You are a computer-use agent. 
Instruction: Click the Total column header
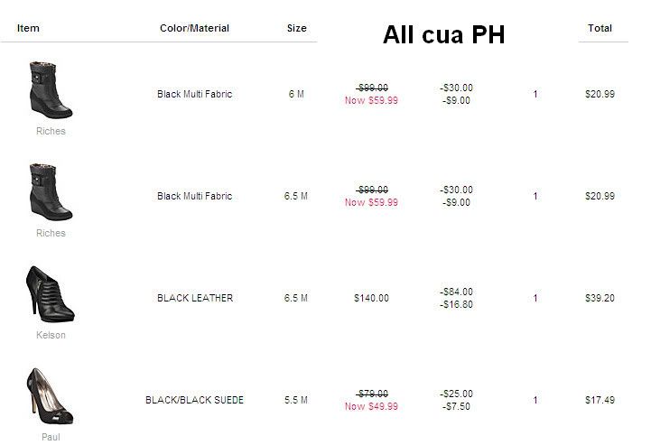(x=600, y=28)
